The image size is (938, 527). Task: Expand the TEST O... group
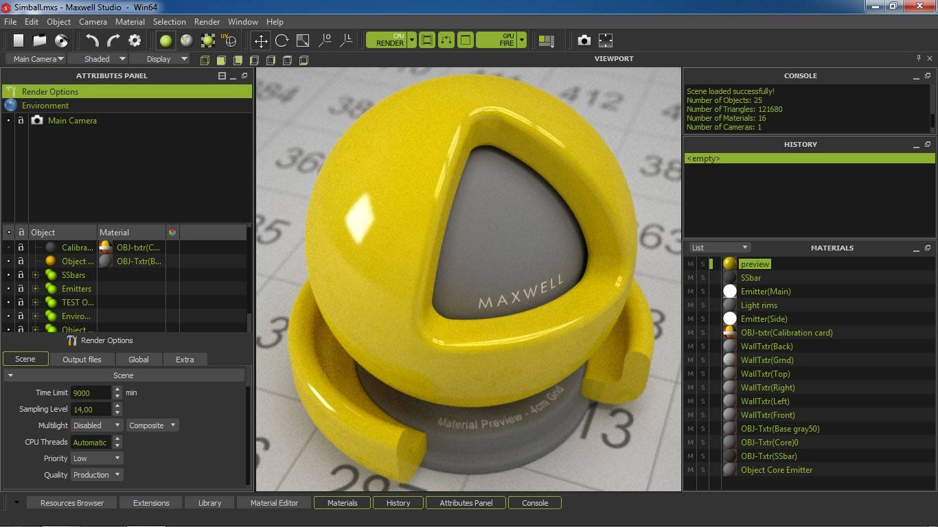click(35, 302)
